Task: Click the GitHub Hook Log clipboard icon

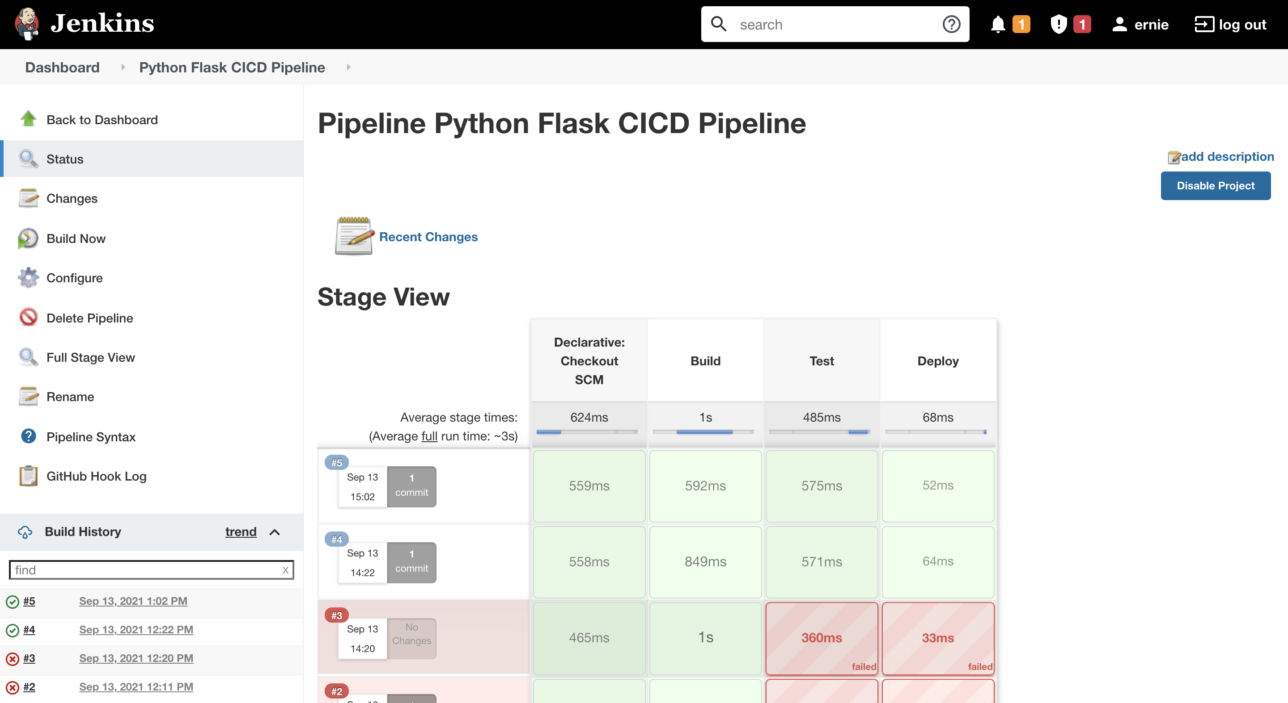Action: click(x=28, y=476)
